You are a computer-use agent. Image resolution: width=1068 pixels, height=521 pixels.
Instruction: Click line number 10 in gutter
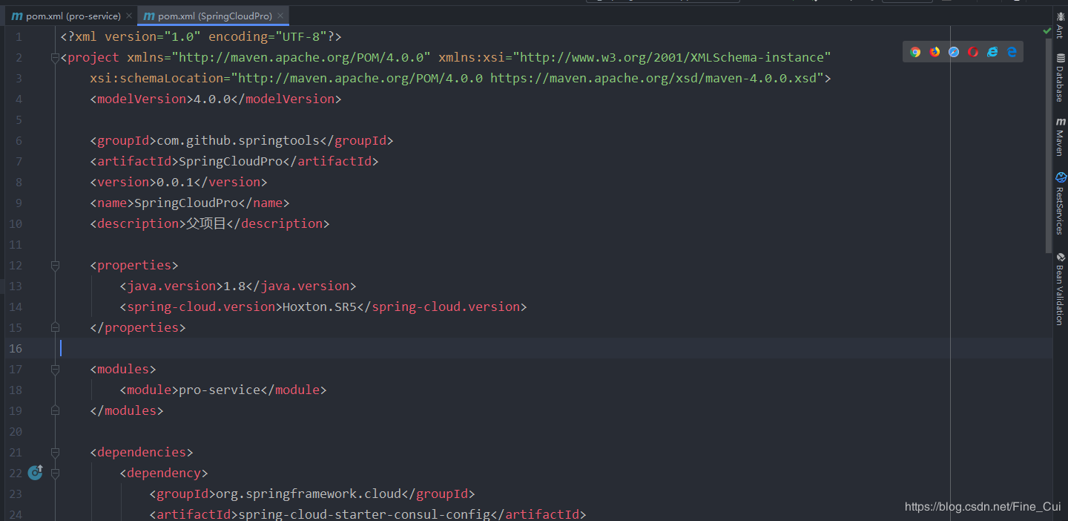coord(16,223)
